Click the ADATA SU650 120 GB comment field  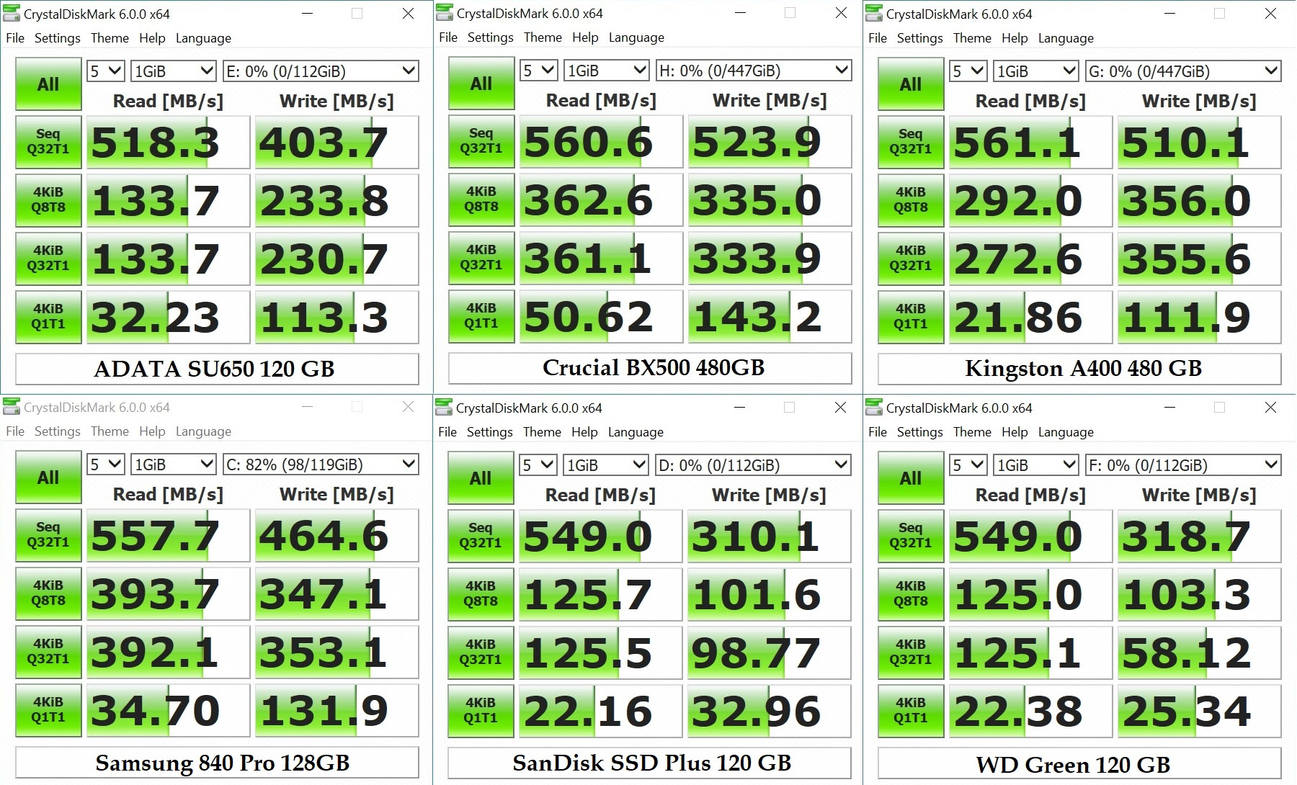217,369
